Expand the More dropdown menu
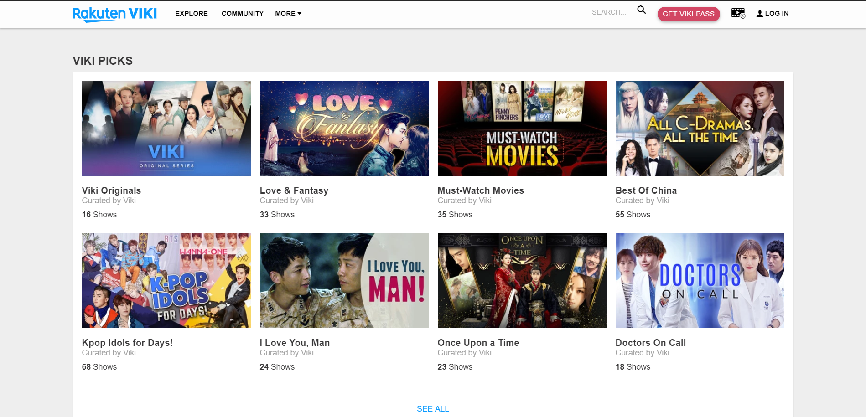 (288, 14)
